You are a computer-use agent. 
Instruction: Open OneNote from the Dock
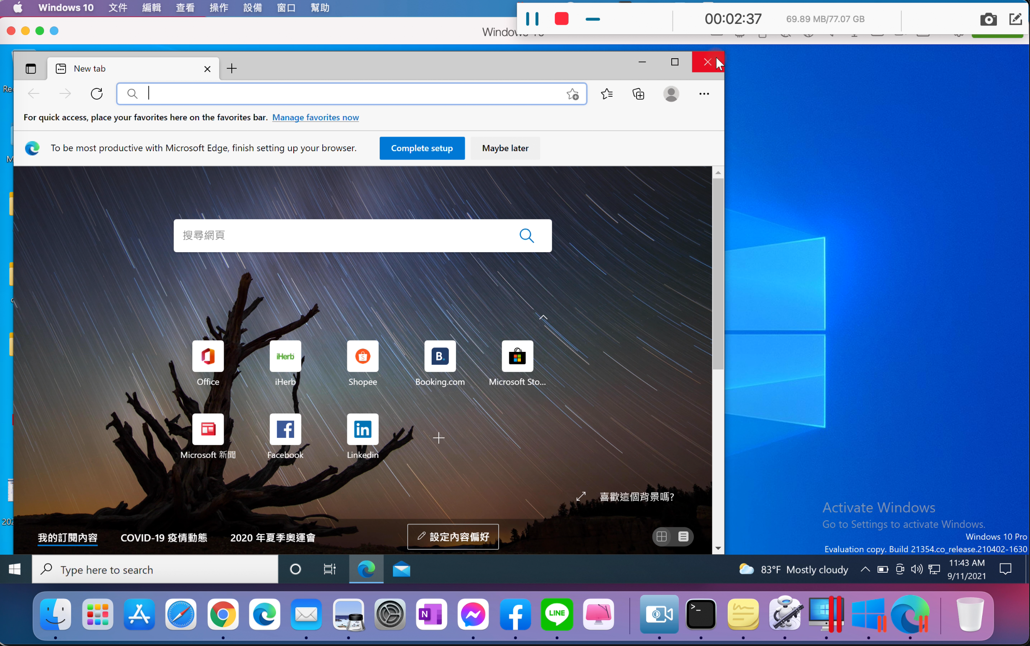[x=431, y=615]
